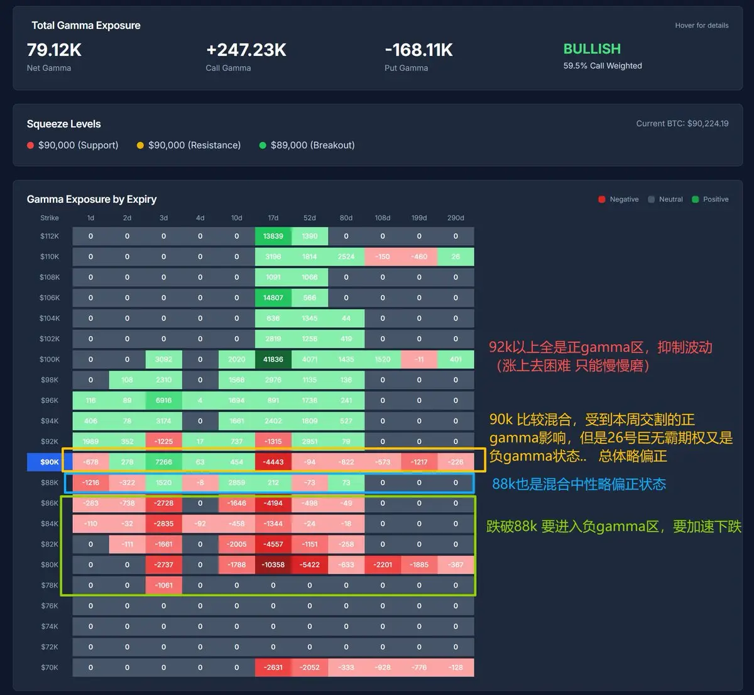
Task: Click the -5422 cell in $80K row
Action: coord(310,564)
